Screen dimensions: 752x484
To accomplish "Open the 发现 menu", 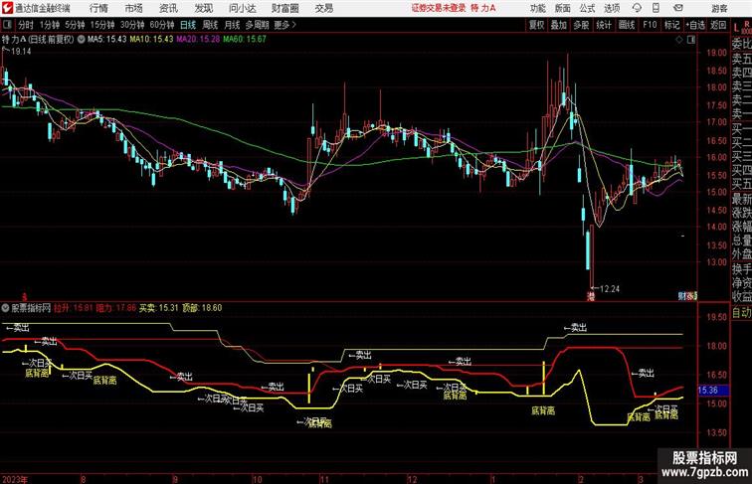I will [x=203, y=8].
